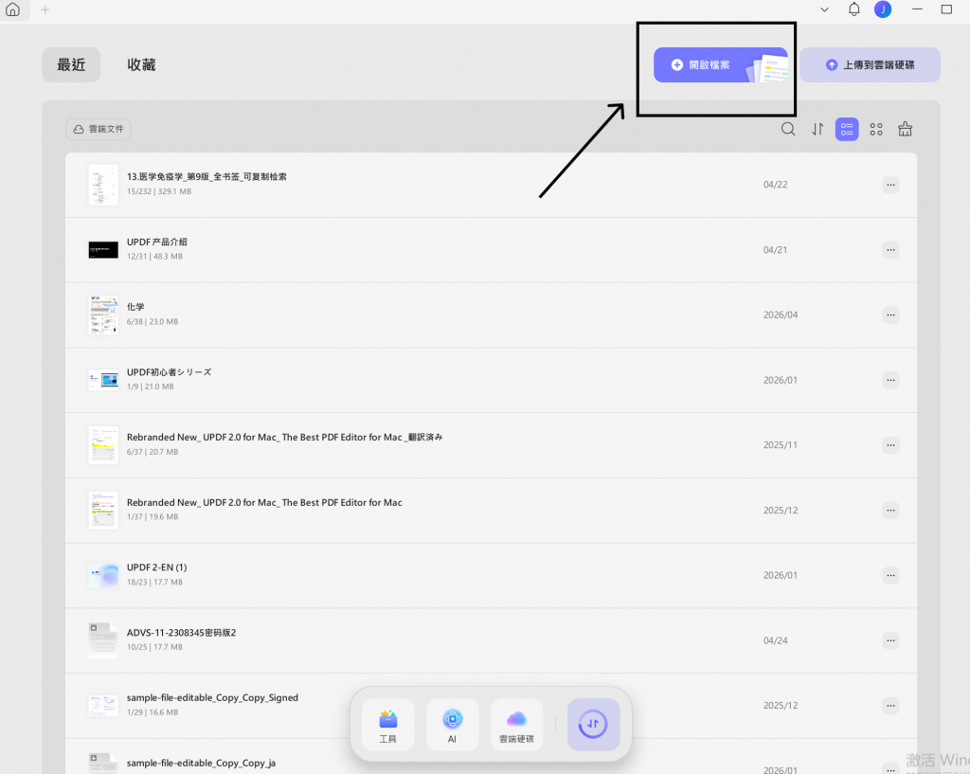Select file name sample-file-editable_Copy_Copy_Signed
Viewport: 970px width, 774px height.
pos(212,698)
